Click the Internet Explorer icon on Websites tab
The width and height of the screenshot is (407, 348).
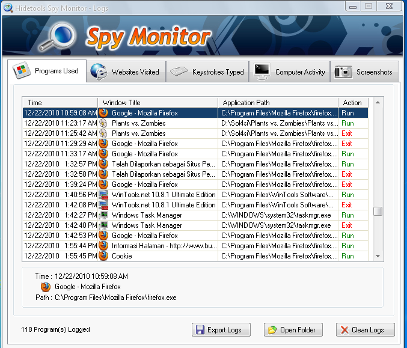pos(99,72)
